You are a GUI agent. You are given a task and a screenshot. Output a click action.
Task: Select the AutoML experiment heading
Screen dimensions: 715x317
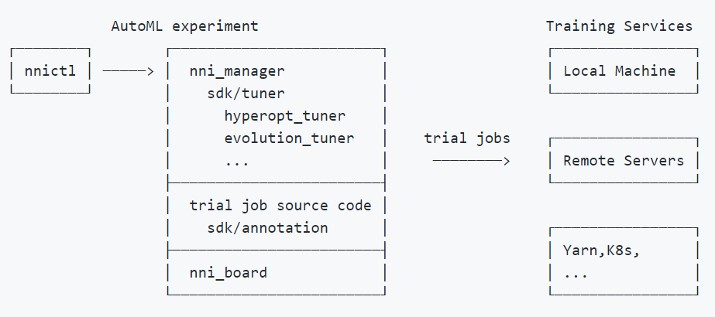[185, 26]
